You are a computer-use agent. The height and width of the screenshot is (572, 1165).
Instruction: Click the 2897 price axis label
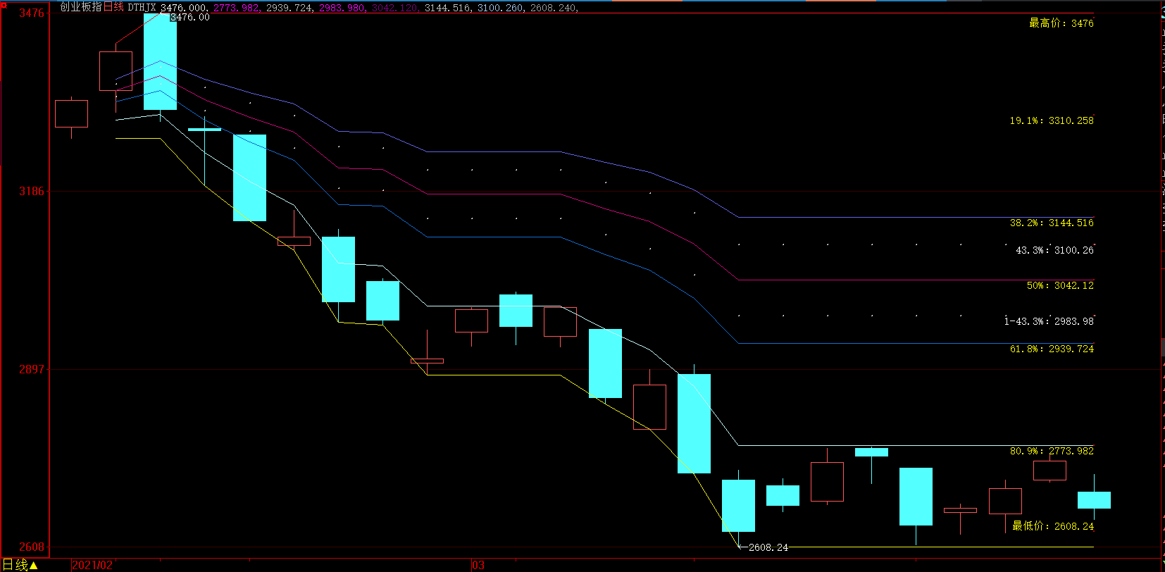pos(31,370)
